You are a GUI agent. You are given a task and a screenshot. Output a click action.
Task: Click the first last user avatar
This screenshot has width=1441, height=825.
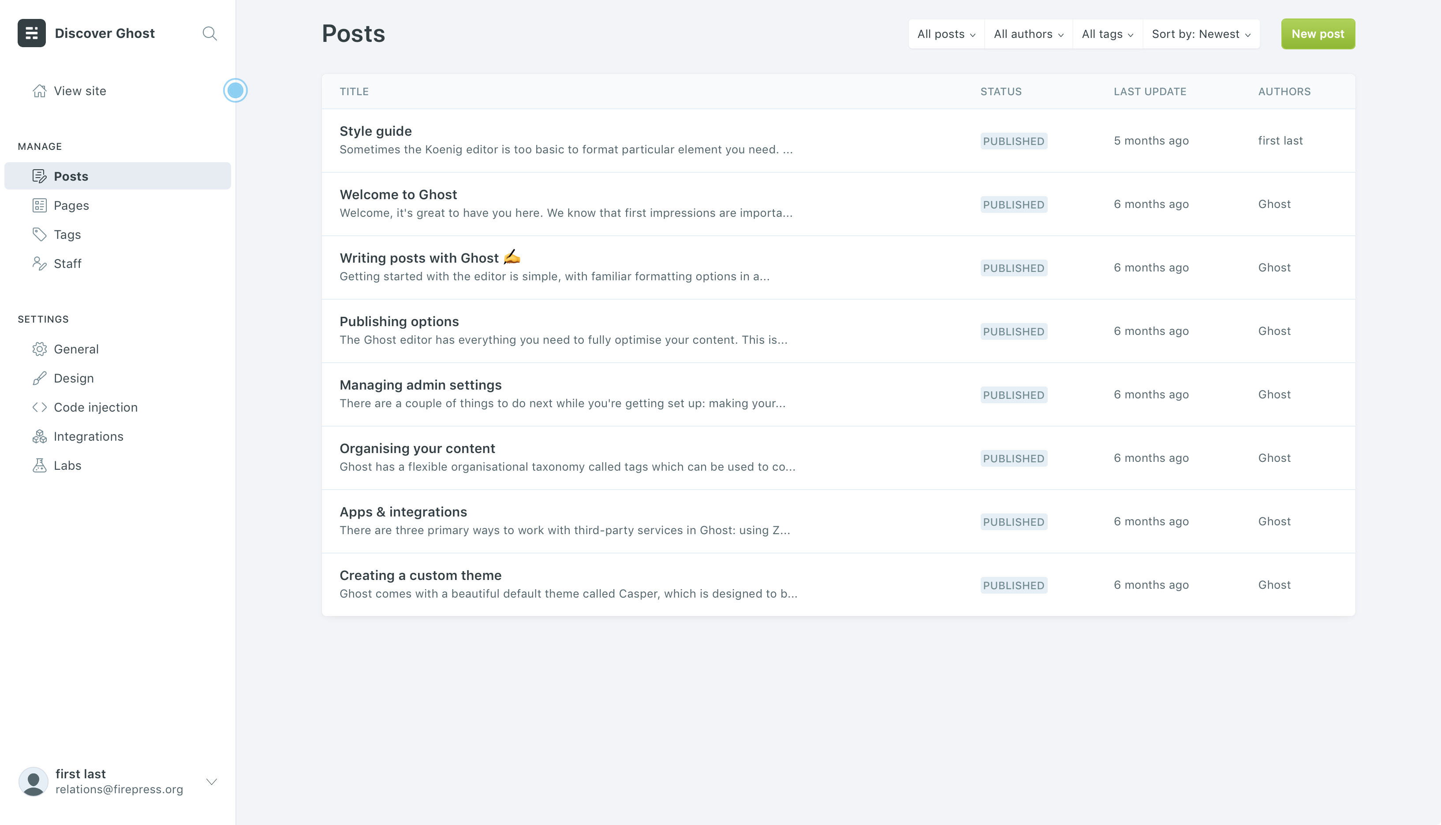click(x=34, y=781)
